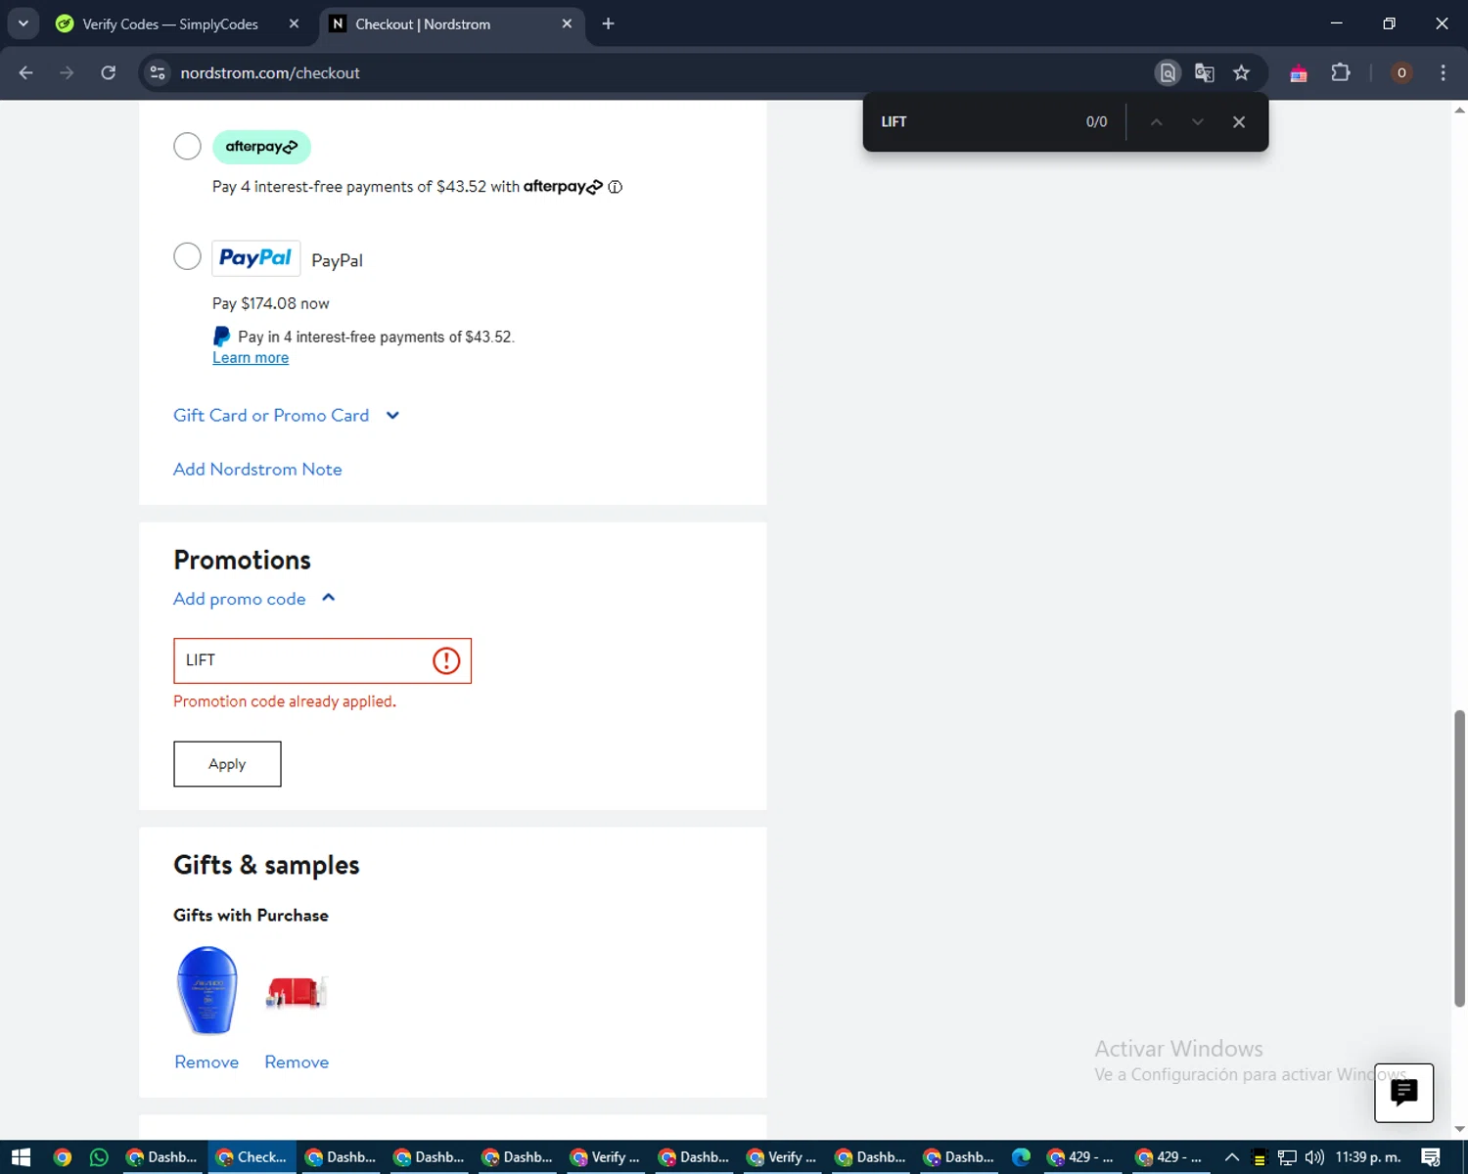The height and width of the screenshot is (1174, 1468).
Task: Open the network icon in tray
Action: click(1287, 1157)
